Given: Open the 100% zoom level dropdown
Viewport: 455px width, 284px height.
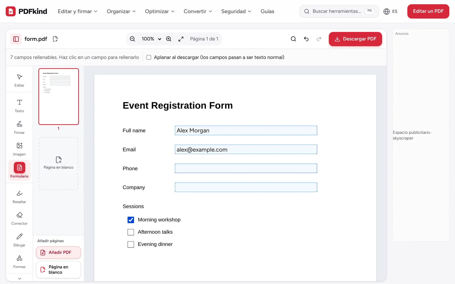Looking at the screenshot, I should coord(151,39).
